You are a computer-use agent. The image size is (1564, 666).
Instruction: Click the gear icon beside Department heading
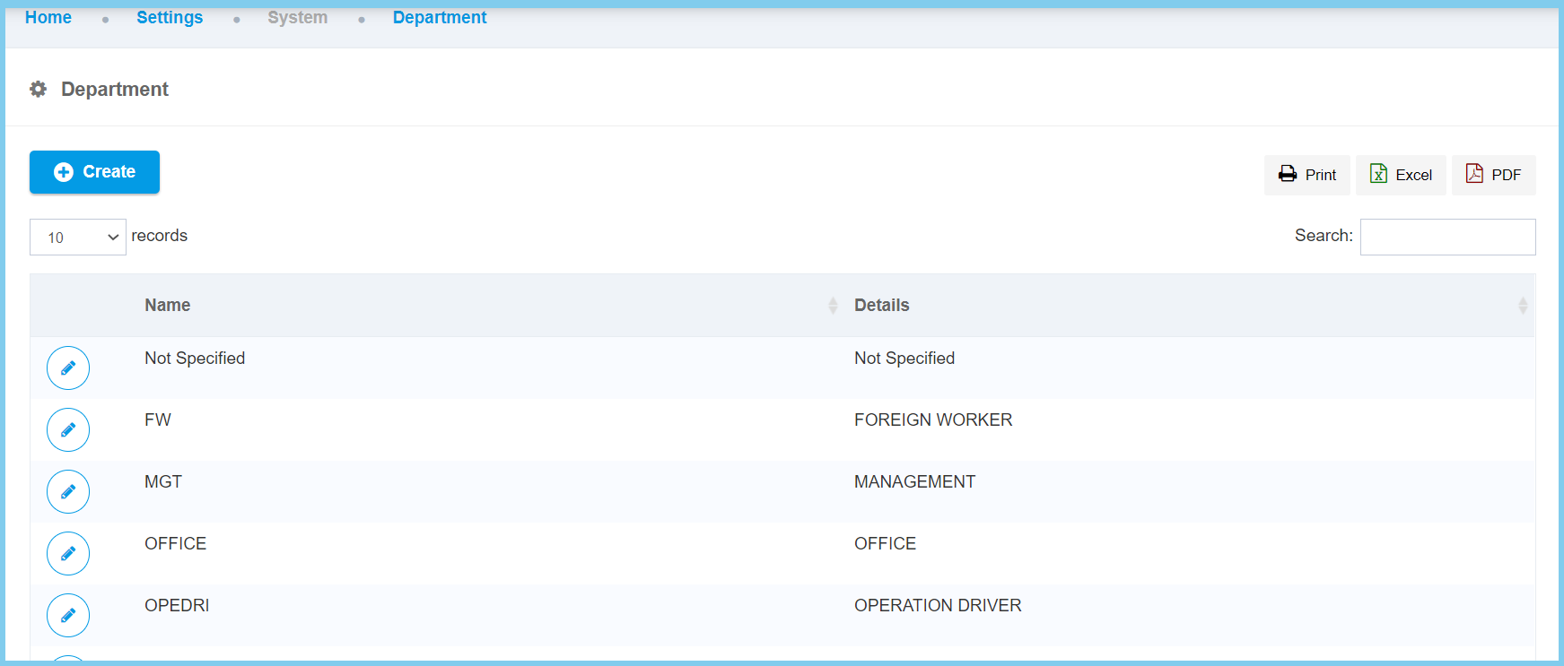(x=39, y=90)
